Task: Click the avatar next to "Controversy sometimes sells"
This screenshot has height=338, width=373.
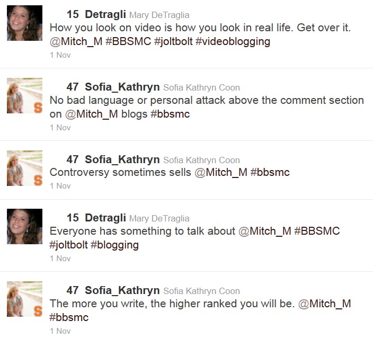Action: (x=24, y=168)
